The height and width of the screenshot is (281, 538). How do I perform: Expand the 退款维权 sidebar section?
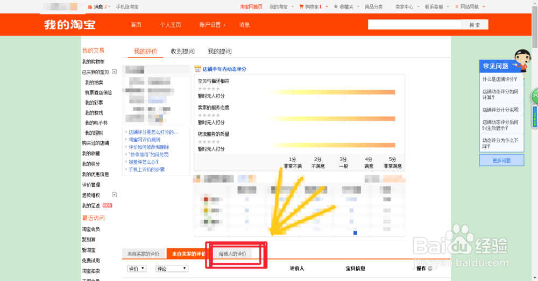[114, 195]
